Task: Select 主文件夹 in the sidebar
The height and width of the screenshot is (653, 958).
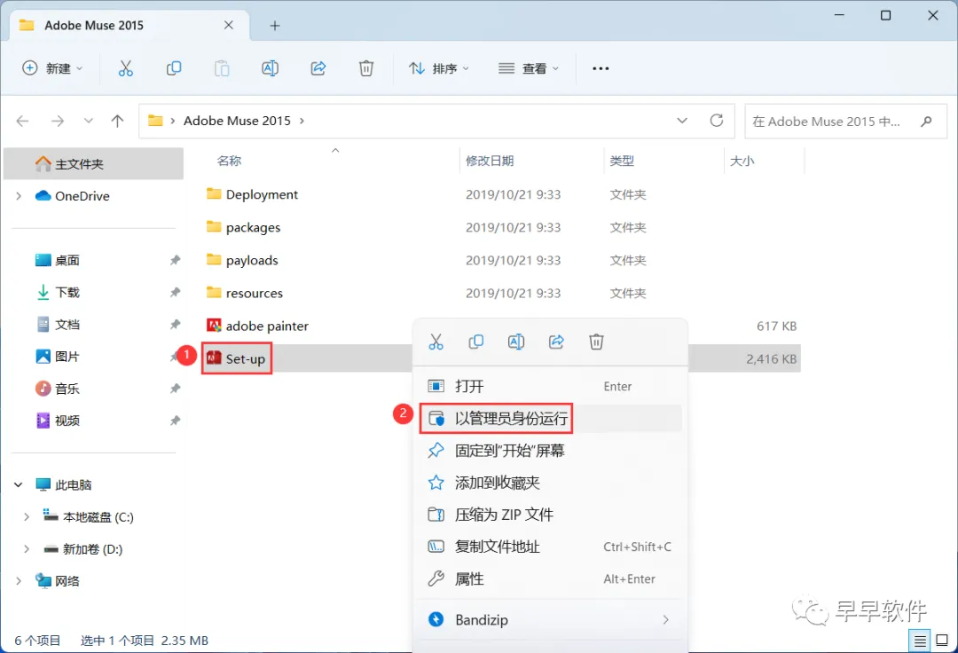Action: (93, 164)
